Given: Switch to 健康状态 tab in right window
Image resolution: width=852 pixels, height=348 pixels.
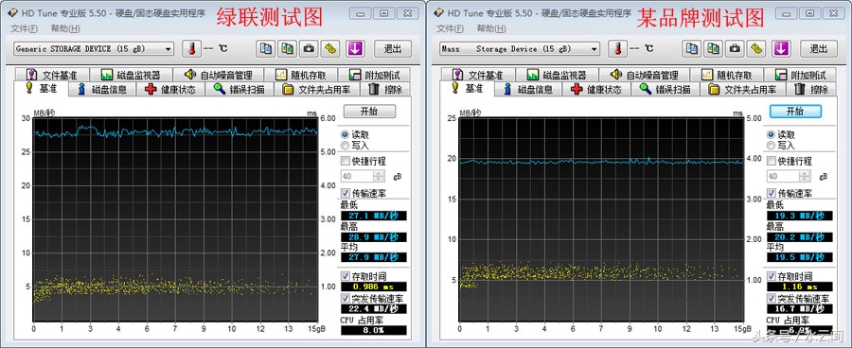Looking at the screenshot, I should coord(596,90).
